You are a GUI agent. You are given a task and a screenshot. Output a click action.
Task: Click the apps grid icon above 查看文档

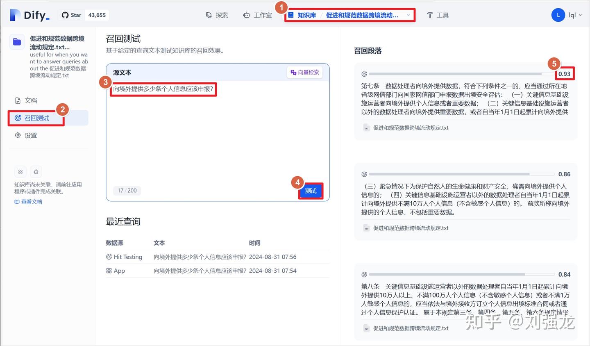coord(20,172)
